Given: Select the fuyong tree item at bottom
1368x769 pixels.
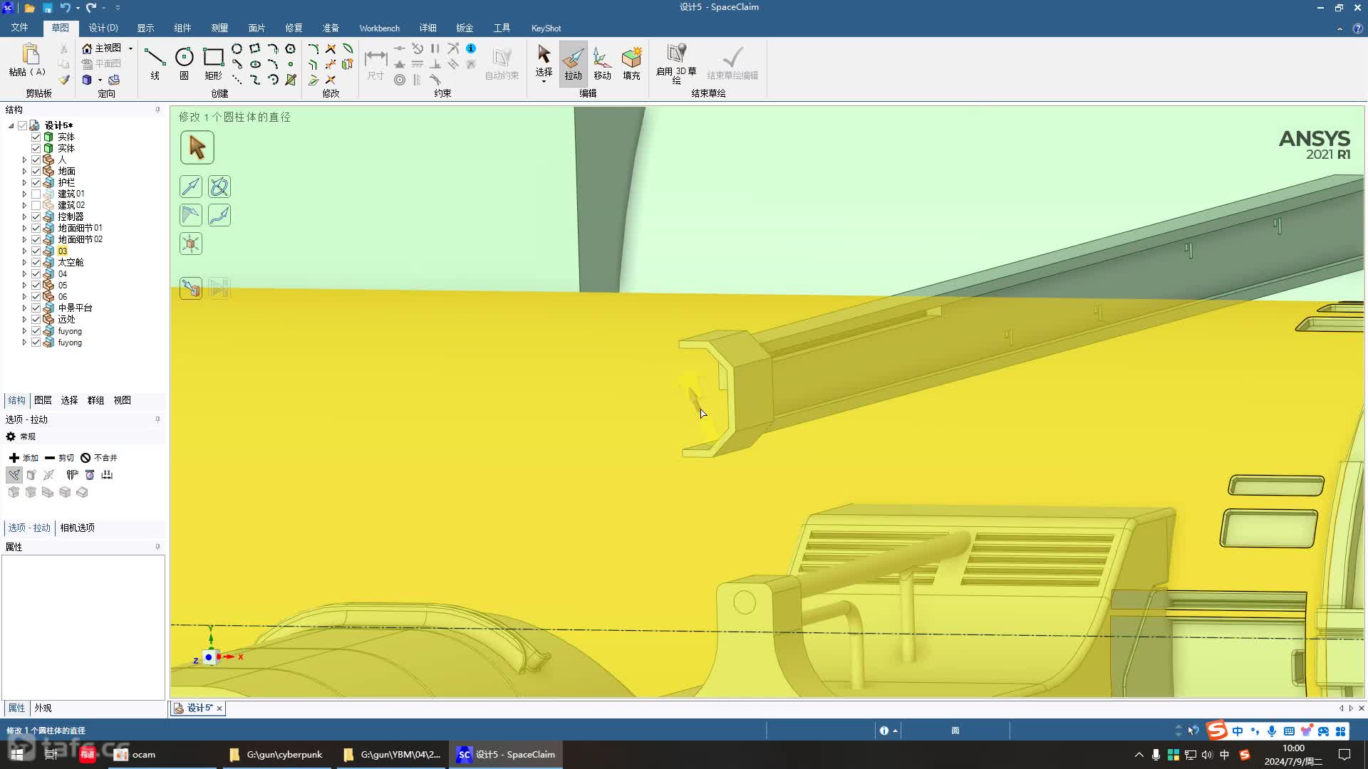Looking at the screenshot, I should (70, 342).
